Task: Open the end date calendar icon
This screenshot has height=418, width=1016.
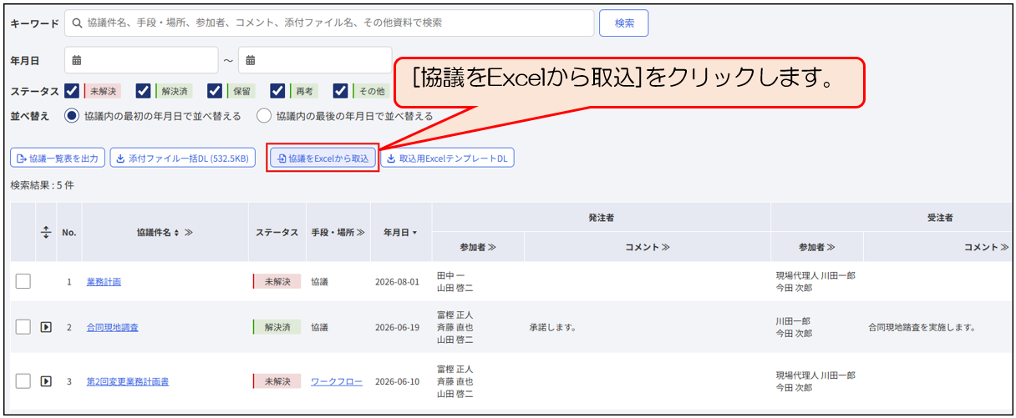Action: tap(250, 60)
